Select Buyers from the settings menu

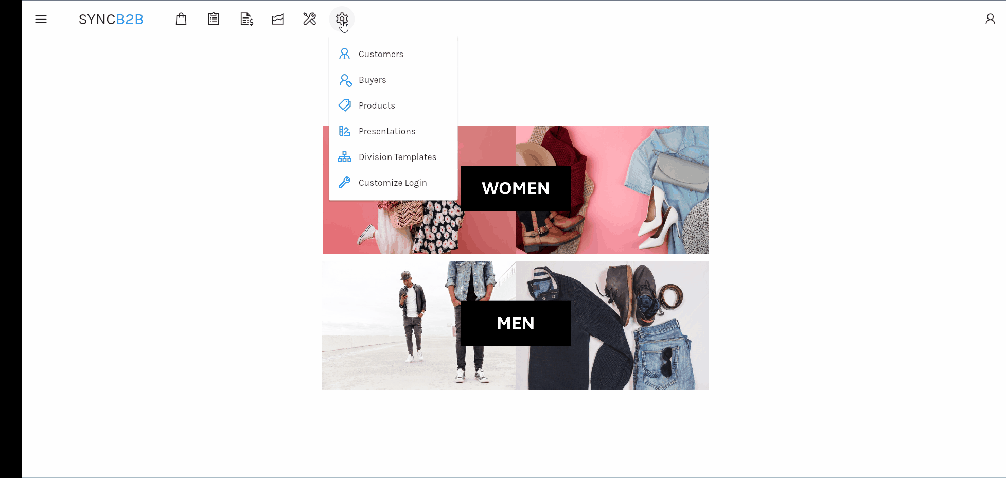click(x=393, y=80)
